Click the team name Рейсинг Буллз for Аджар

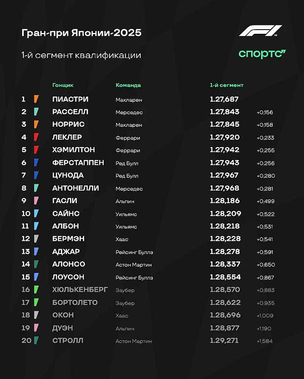(134, 252)
